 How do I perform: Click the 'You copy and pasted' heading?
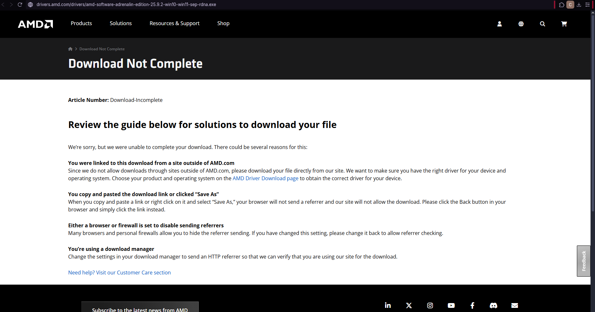coord(144,194)
